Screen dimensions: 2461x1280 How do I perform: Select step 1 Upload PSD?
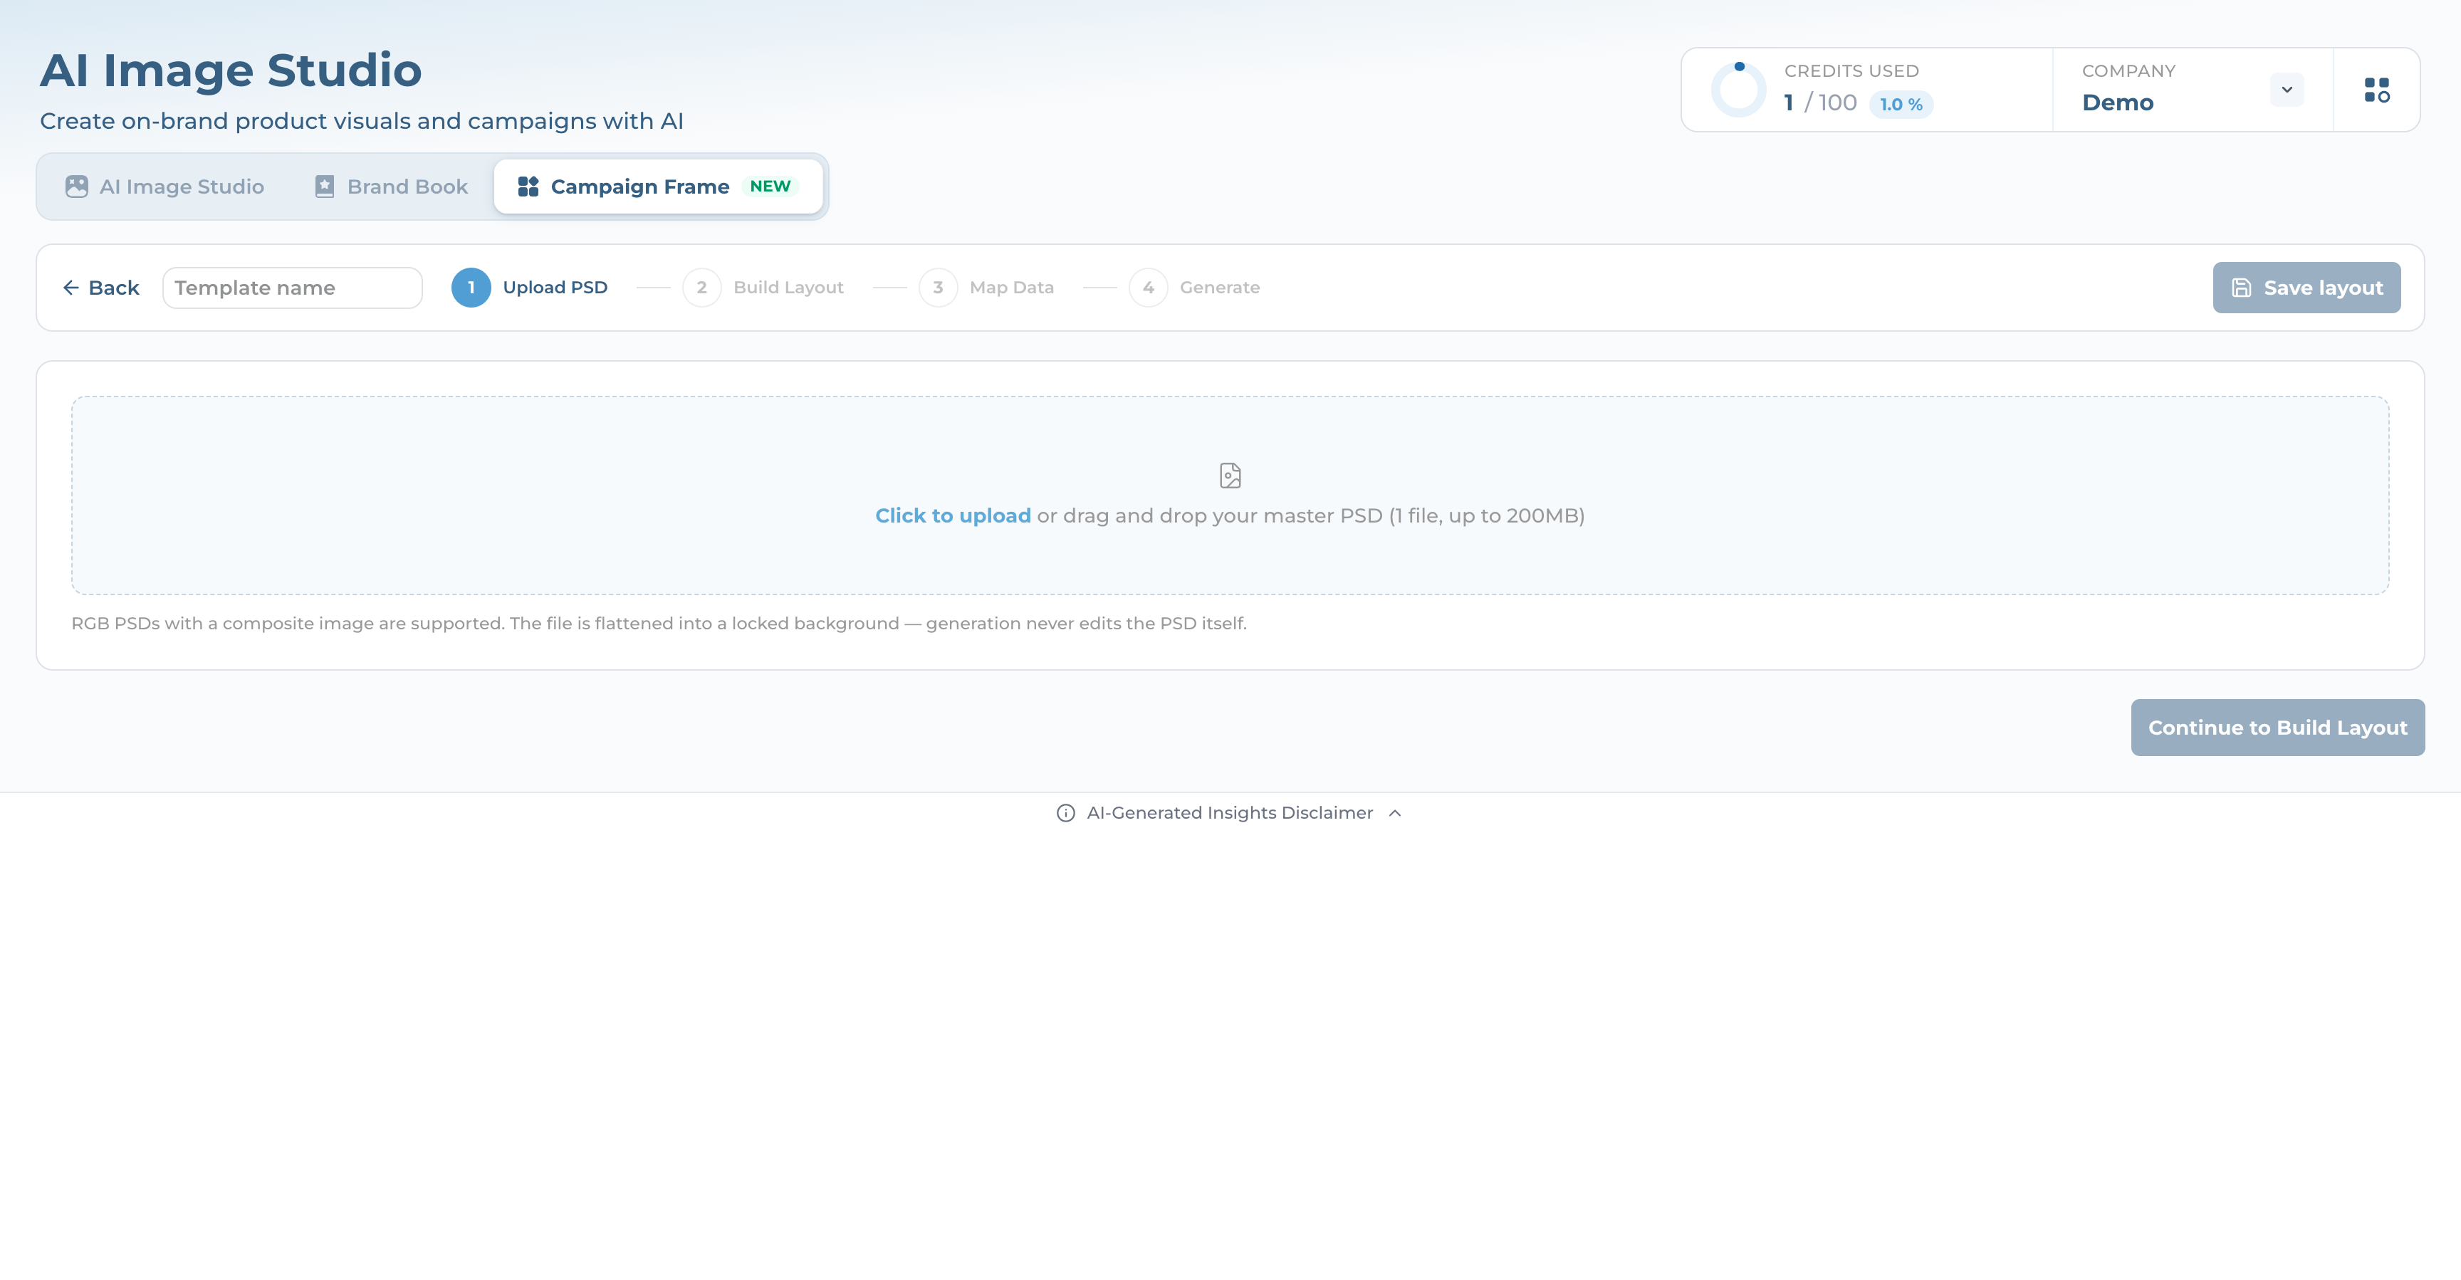click(531, 288)
